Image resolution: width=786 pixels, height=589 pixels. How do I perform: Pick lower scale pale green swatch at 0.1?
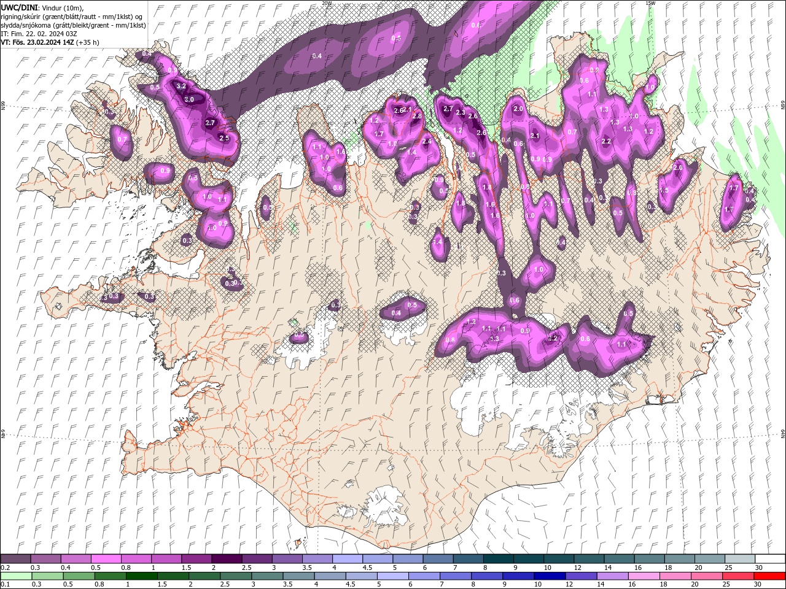16,576
